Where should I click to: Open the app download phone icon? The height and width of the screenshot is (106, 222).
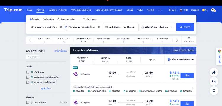coord(170,10)
